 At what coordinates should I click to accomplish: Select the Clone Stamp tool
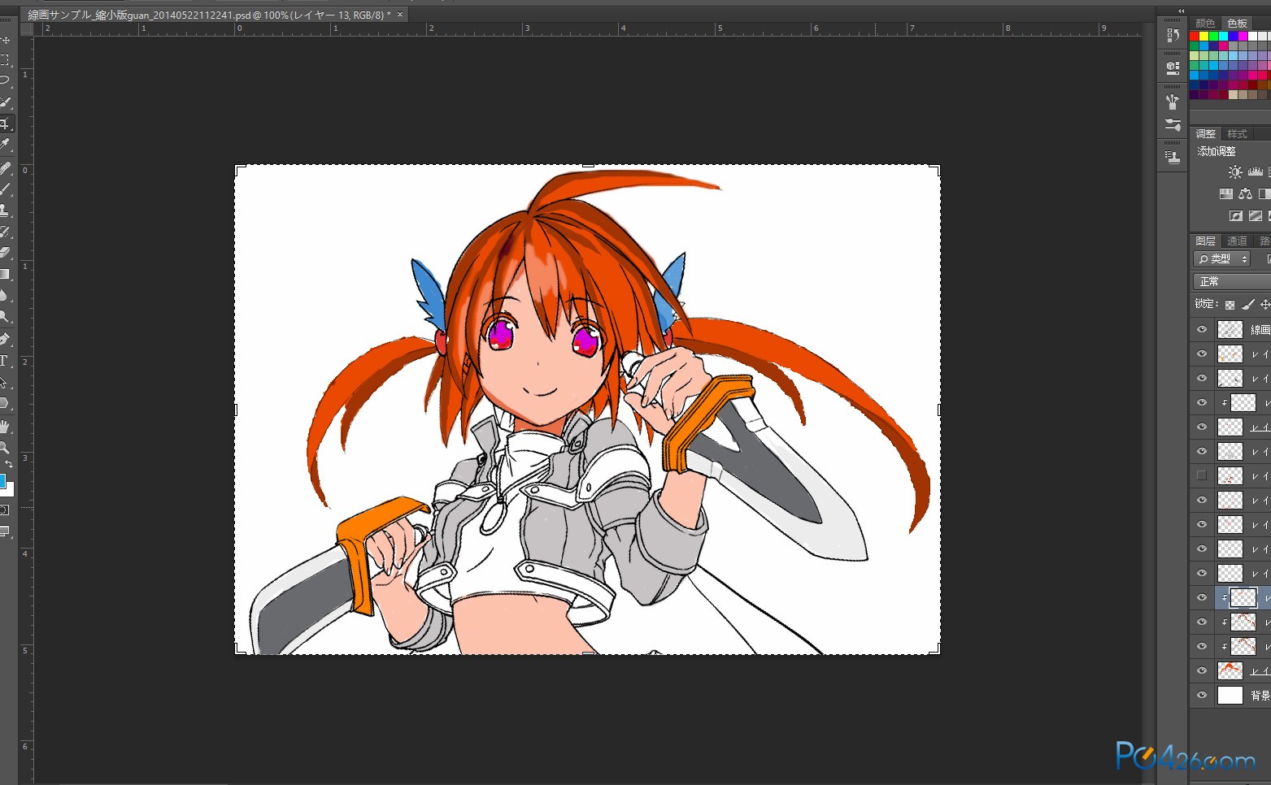click(4, 210)
